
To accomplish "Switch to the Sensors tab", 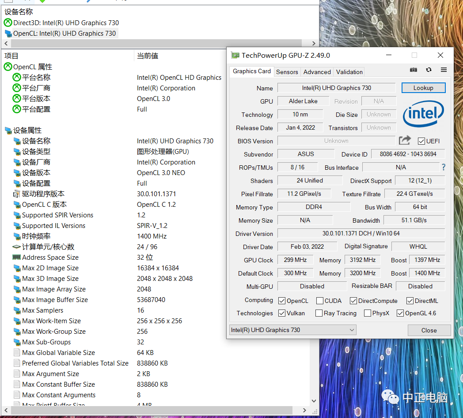I will coord(287,72).
